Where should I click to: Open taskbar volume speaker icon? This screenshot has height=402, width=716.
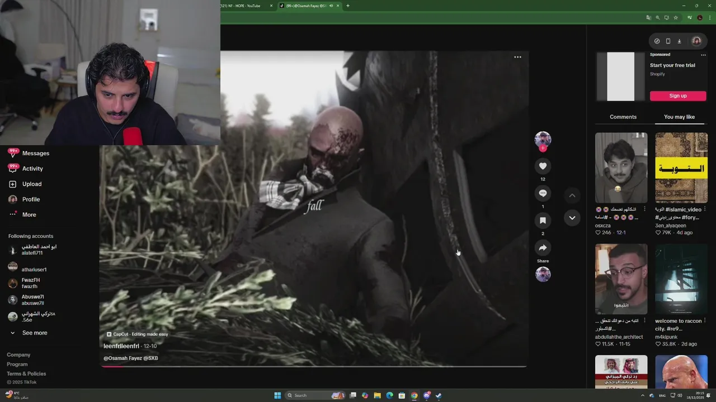pos(680,395)
